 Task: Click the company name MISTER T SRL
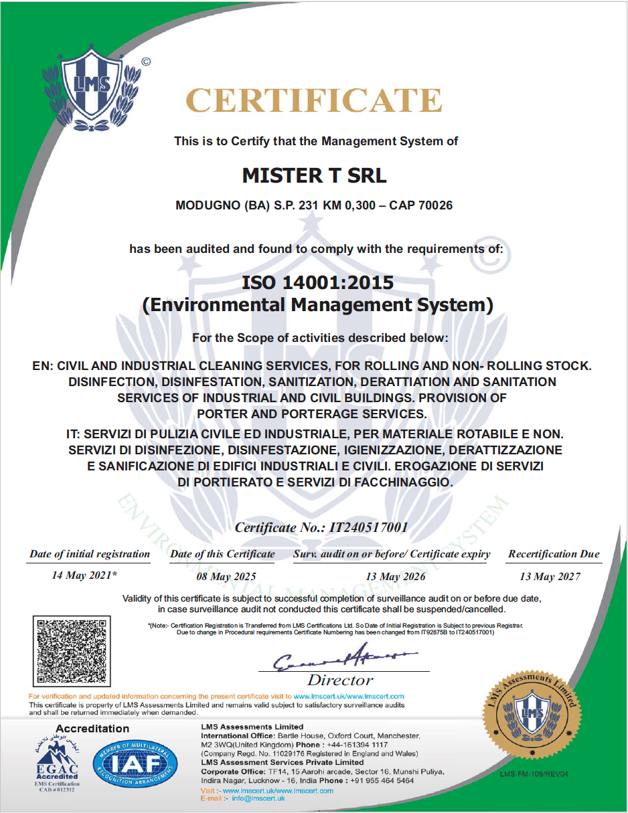tap(314, 175)
